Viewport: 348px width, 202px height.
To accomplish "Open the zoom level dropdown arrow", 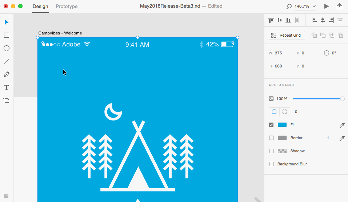I will tap(314, 7).
